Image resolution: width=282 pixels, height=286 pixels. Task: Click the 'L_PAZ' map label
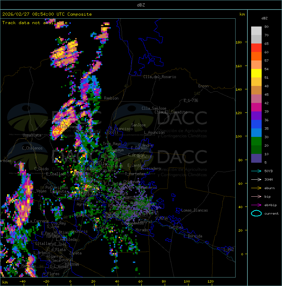[x=229, y=250]
